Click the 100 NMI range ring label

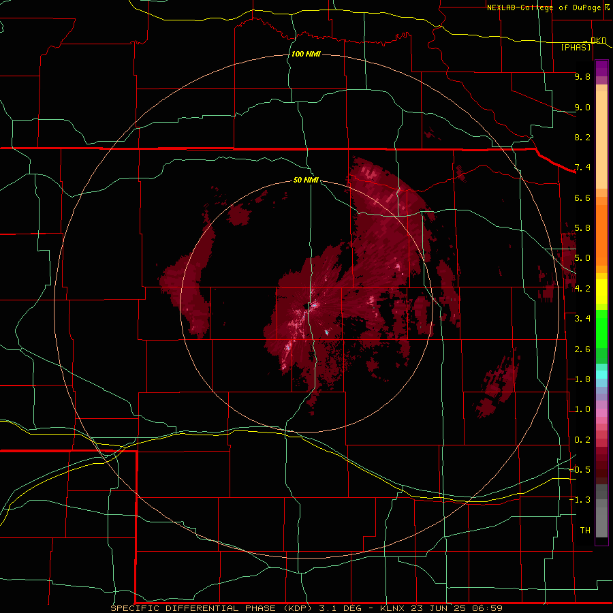coord(306,54)
